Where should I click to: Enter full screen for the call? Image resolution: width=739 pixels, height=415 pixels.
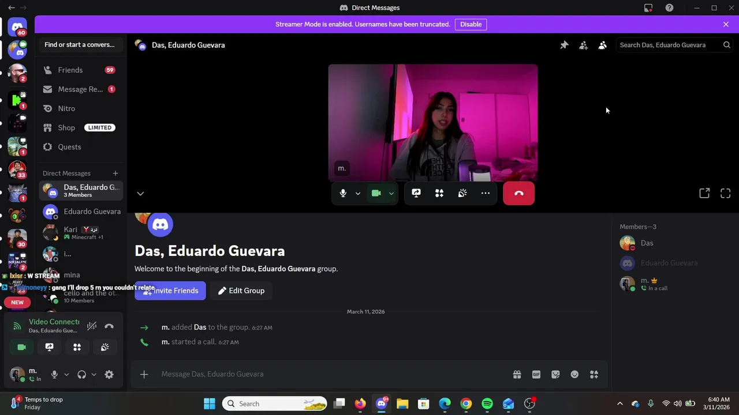pos(726,194)
